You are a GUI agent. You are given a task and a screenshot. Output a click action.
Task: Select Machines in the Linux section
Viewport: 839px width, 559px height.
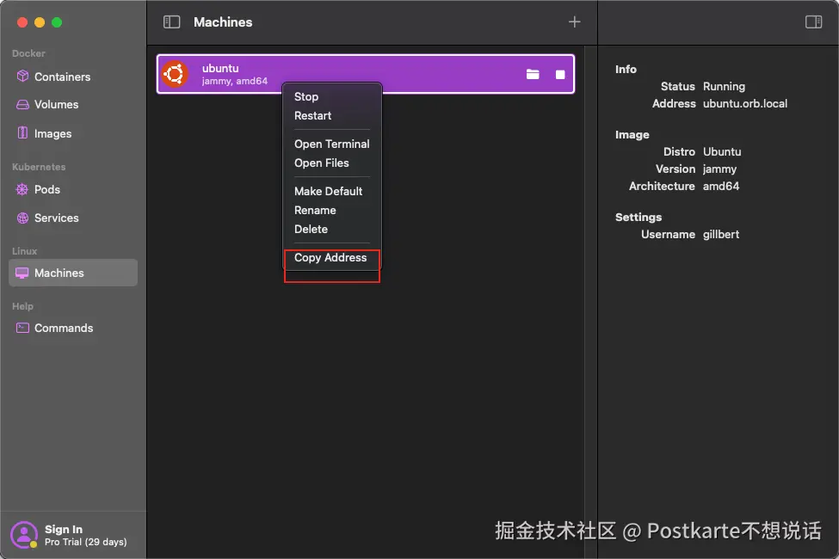pos(73,273)
